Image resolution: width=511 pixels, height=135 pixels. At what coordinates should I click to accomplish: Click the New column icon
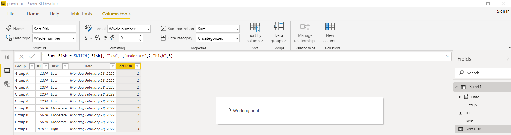click(330, 27)
